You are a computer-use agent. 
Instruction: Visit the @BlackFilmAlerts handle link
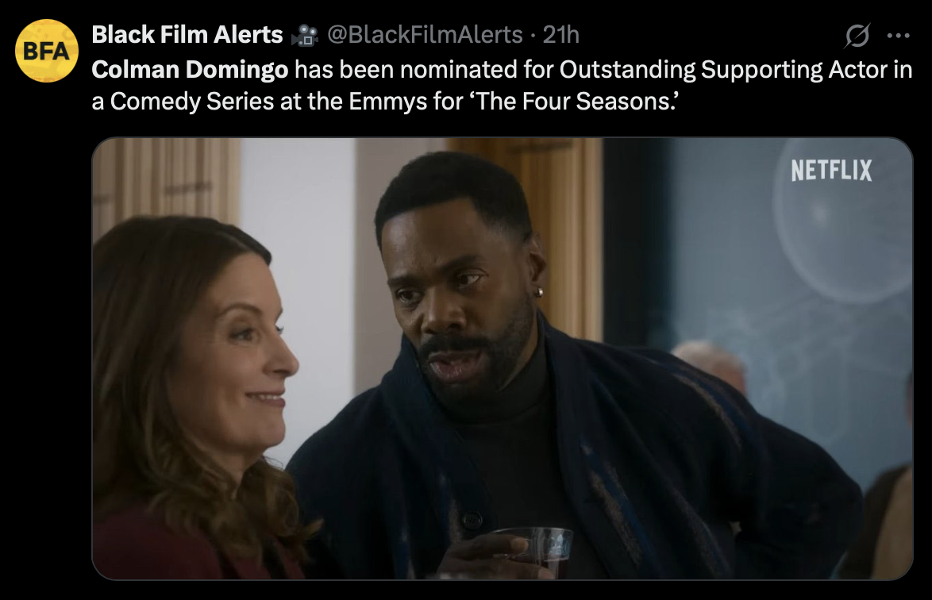click(x=425, y=34)
